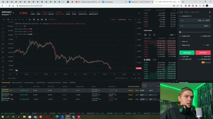Screen dimensions: 213x119
Task: Click the order size slider handle
Action: [x=180, y=32]
